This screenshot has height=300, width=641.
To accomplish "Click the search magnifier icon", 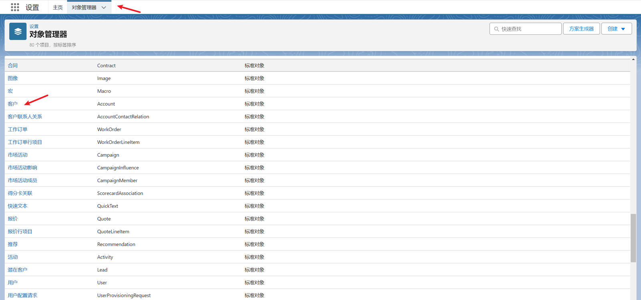I will [x=496, y=29].
